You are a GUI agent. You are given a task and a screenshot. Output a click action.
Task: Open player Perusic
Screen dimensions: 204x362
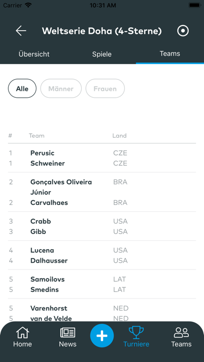[43, 153]
